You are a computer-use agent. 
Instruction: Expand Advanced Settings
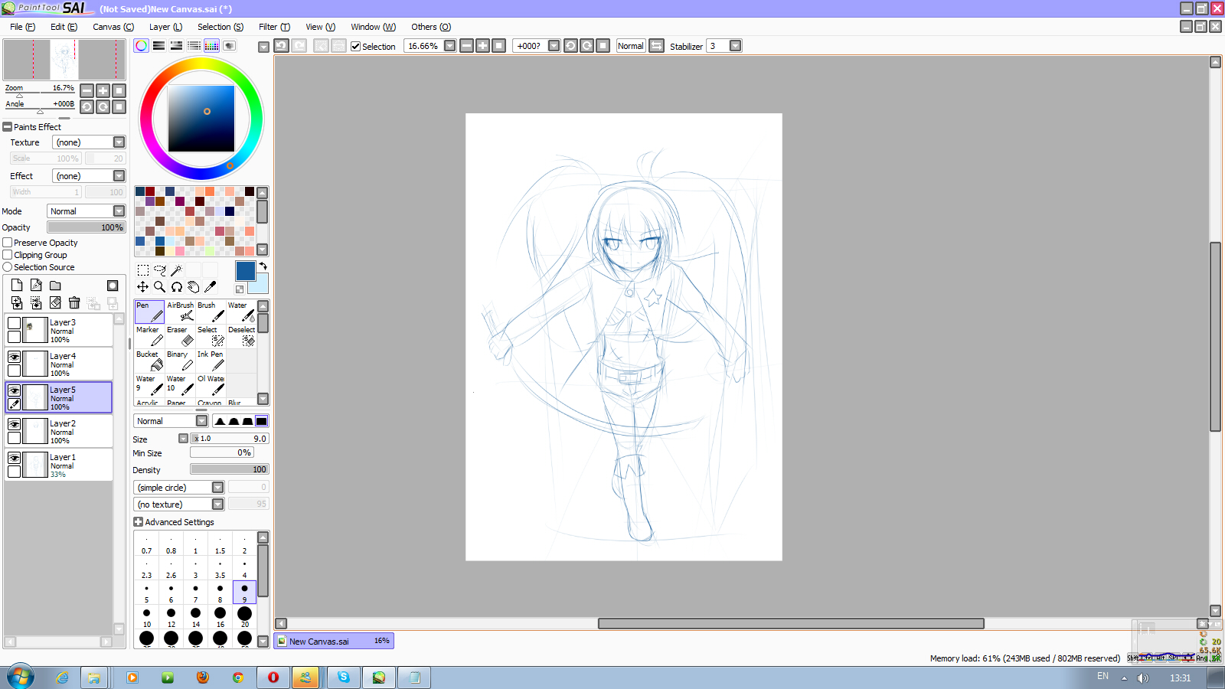[139, 522]
